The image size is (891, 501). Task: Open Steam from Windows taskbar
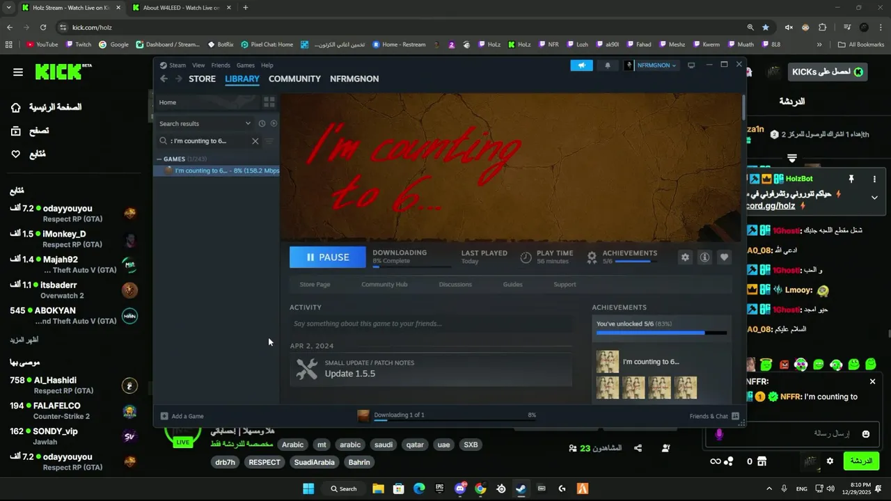[521, 488]
